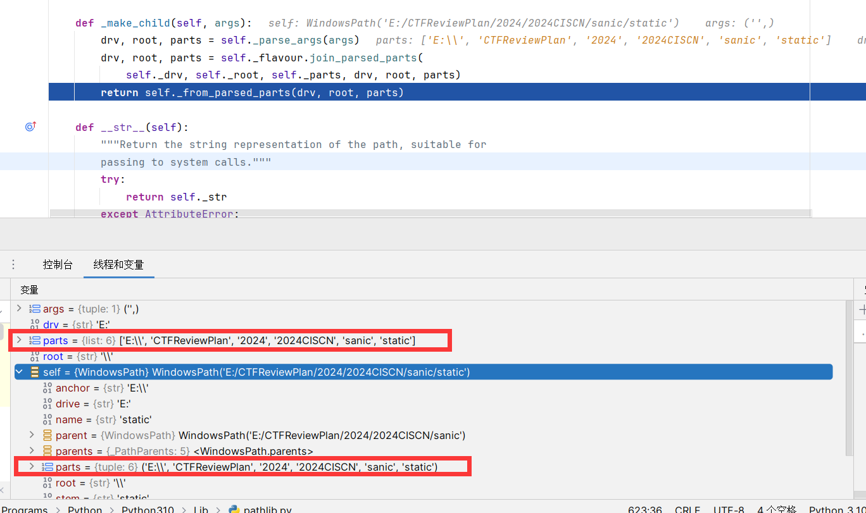The image size is (866, 513).
Task: Click the str type icon of drive
Action: tap(47, 404)
